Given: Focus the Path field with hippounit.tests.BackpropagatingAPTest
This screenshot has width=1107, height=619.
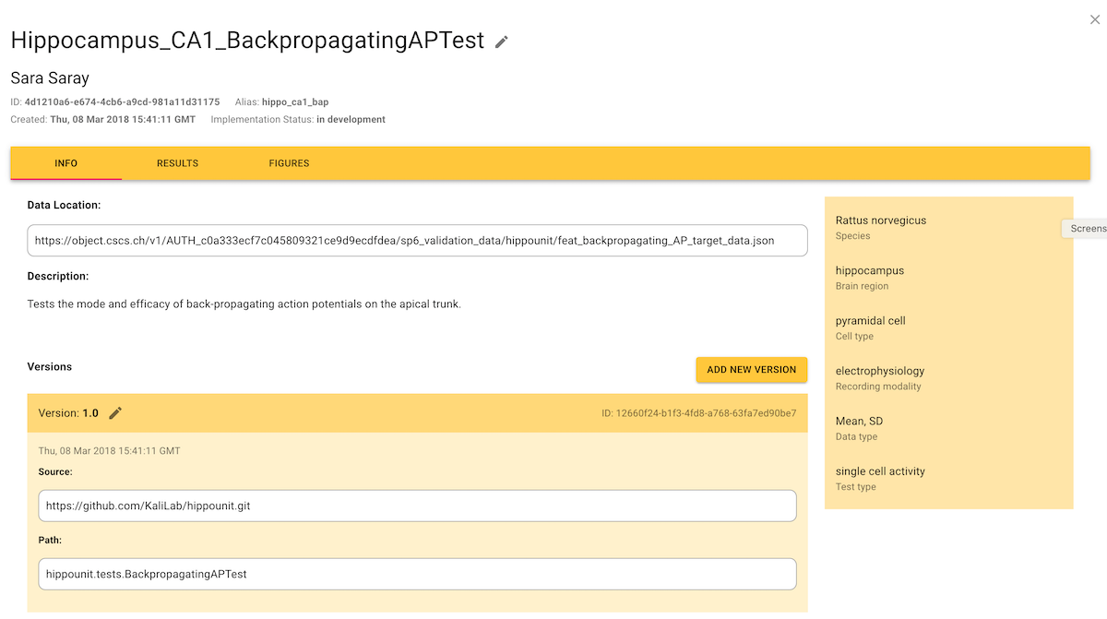Looking at the screenshot, I should click(417, 574).
